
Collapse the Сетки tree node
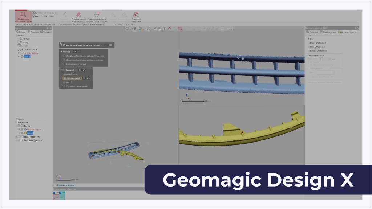(16, 126)
